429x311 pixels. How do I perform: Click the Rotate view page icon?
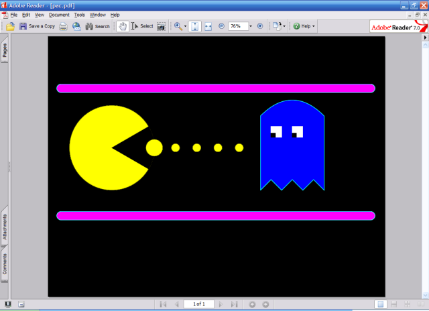tap(277, 26)
